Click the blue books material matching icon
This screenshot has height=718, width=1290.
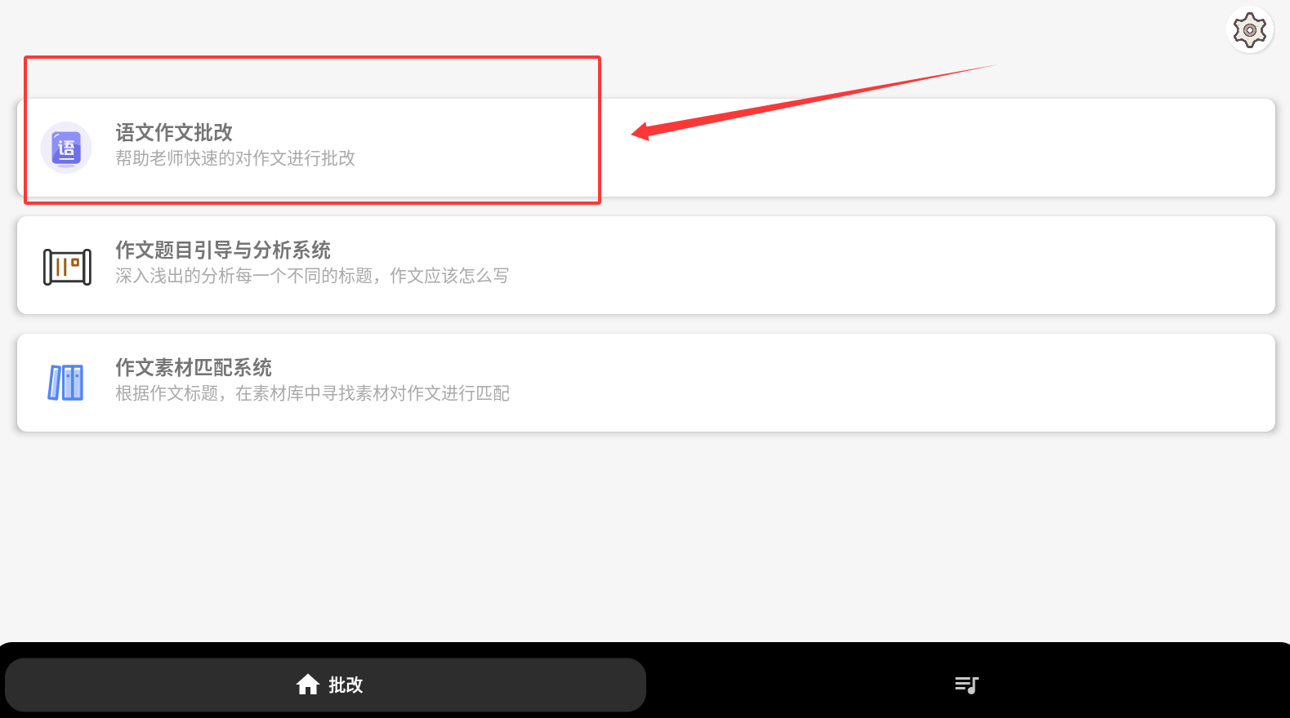[66, 383]
